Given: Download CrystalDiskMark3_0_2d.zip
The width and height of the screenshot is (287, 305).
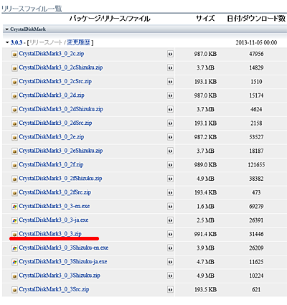Looking at the screenshot, I should tap(52, 95).
